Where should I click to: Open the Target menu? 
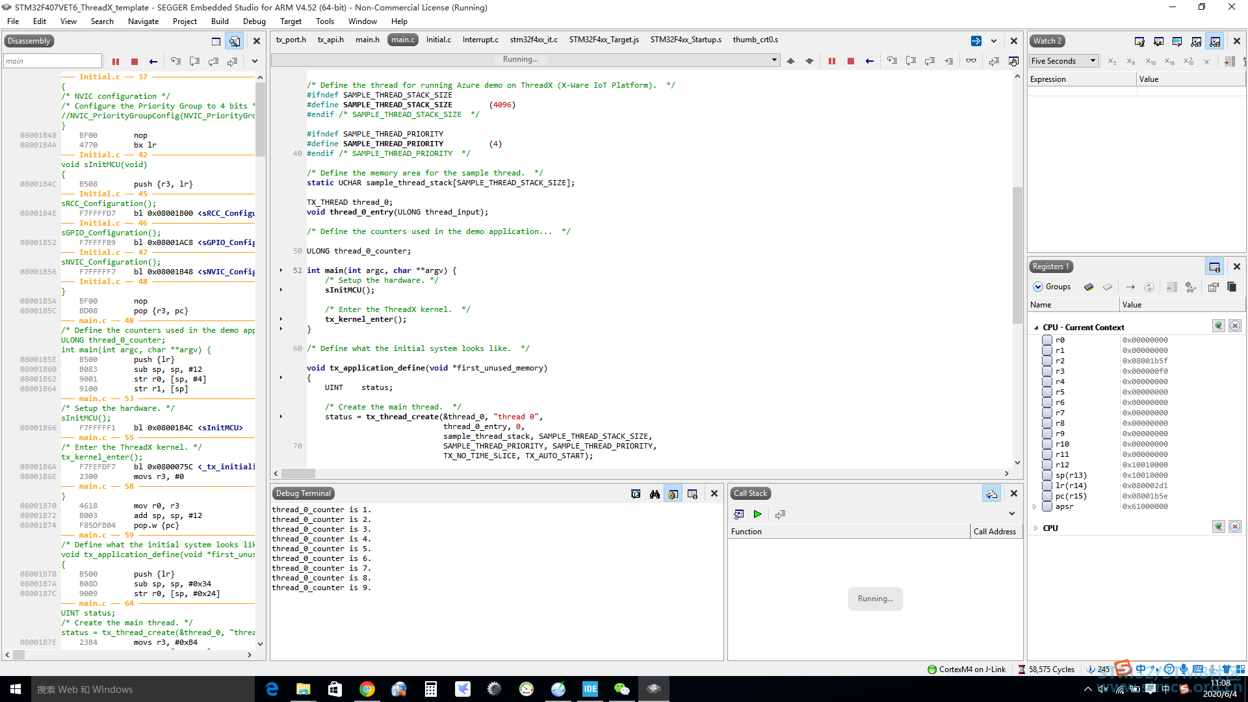[291, 21]
